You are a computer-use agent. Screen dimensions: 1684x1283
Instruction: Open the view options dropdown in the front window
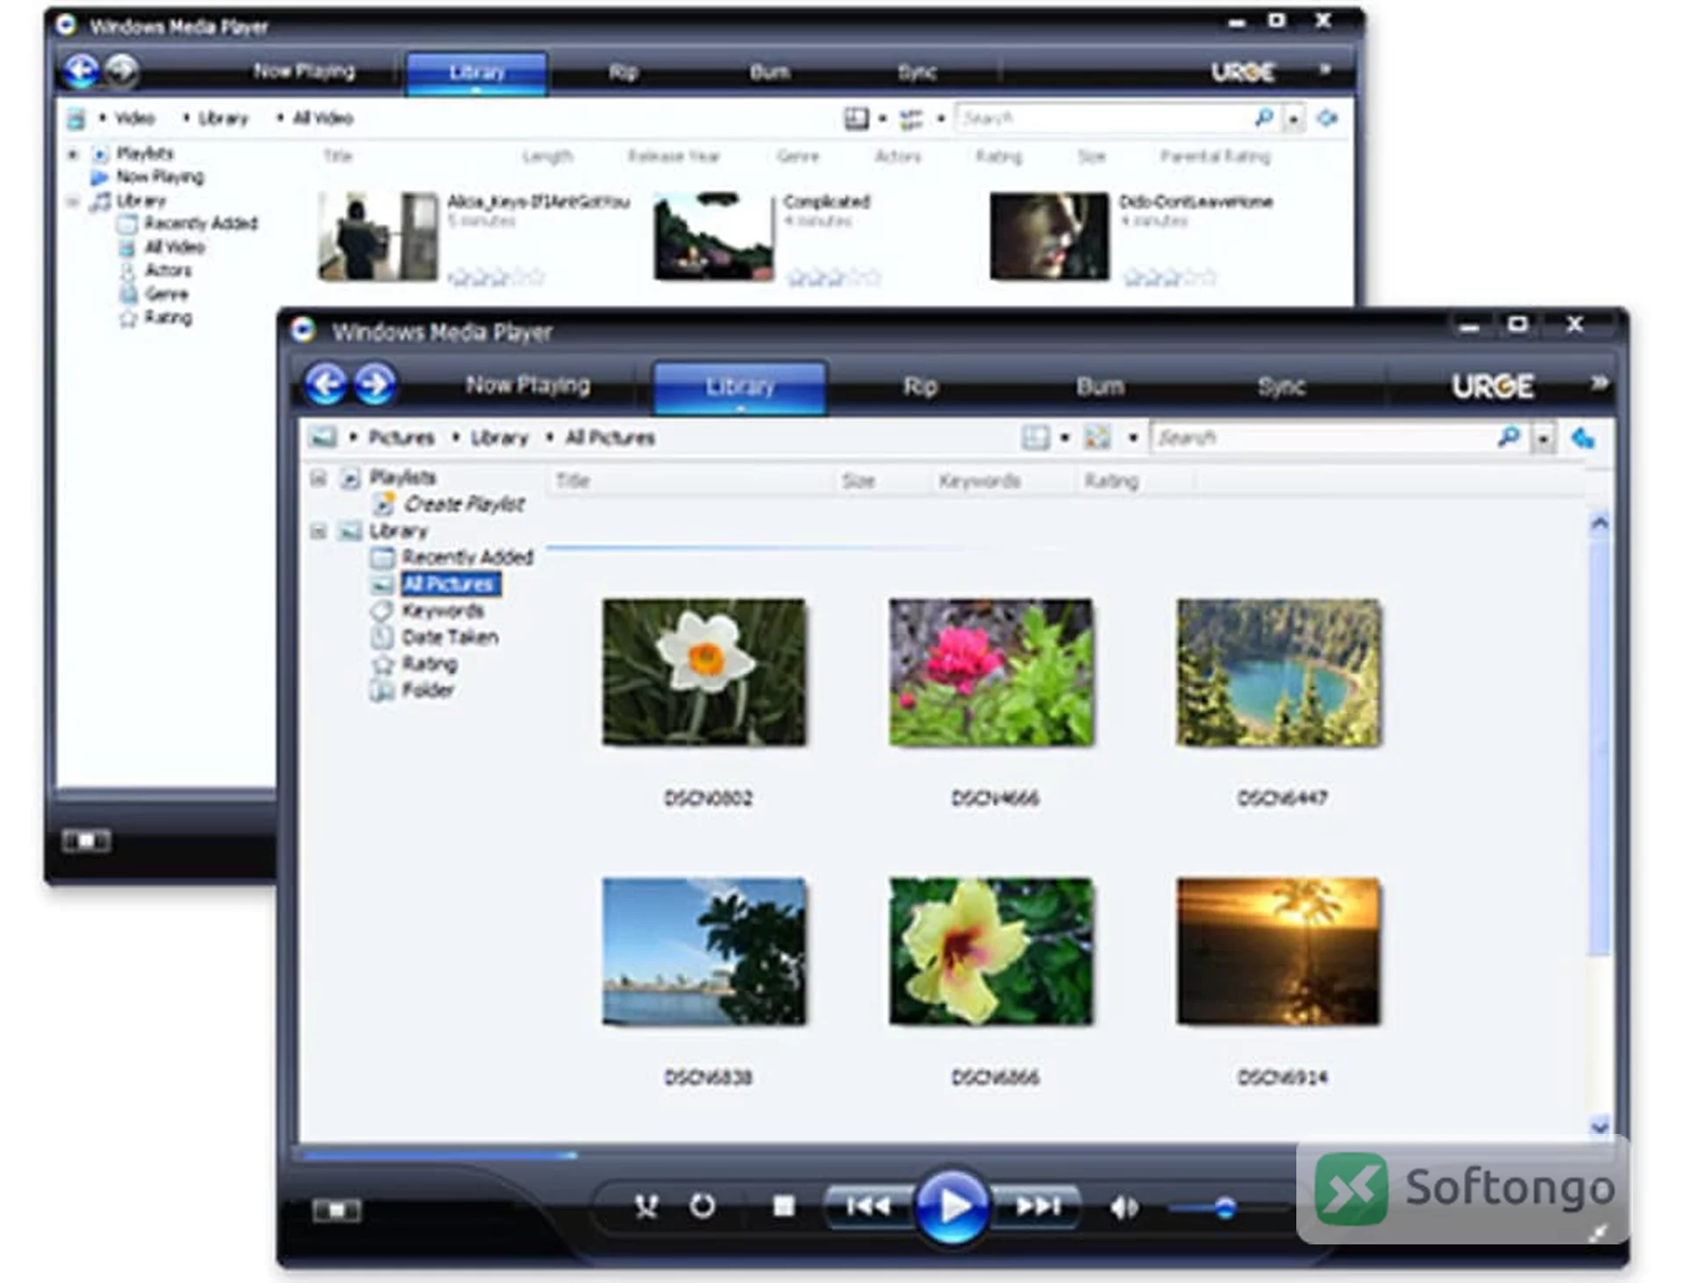click(x=1132, y=437)
